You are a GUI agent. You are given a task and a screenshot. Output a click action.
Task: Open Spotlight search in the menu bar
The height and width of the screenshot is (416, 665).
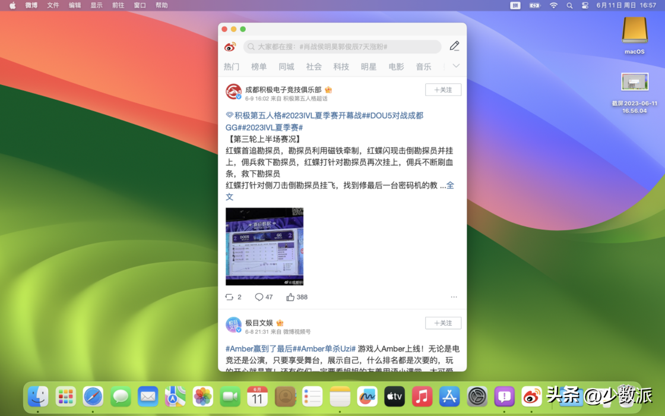coord(569,5)
